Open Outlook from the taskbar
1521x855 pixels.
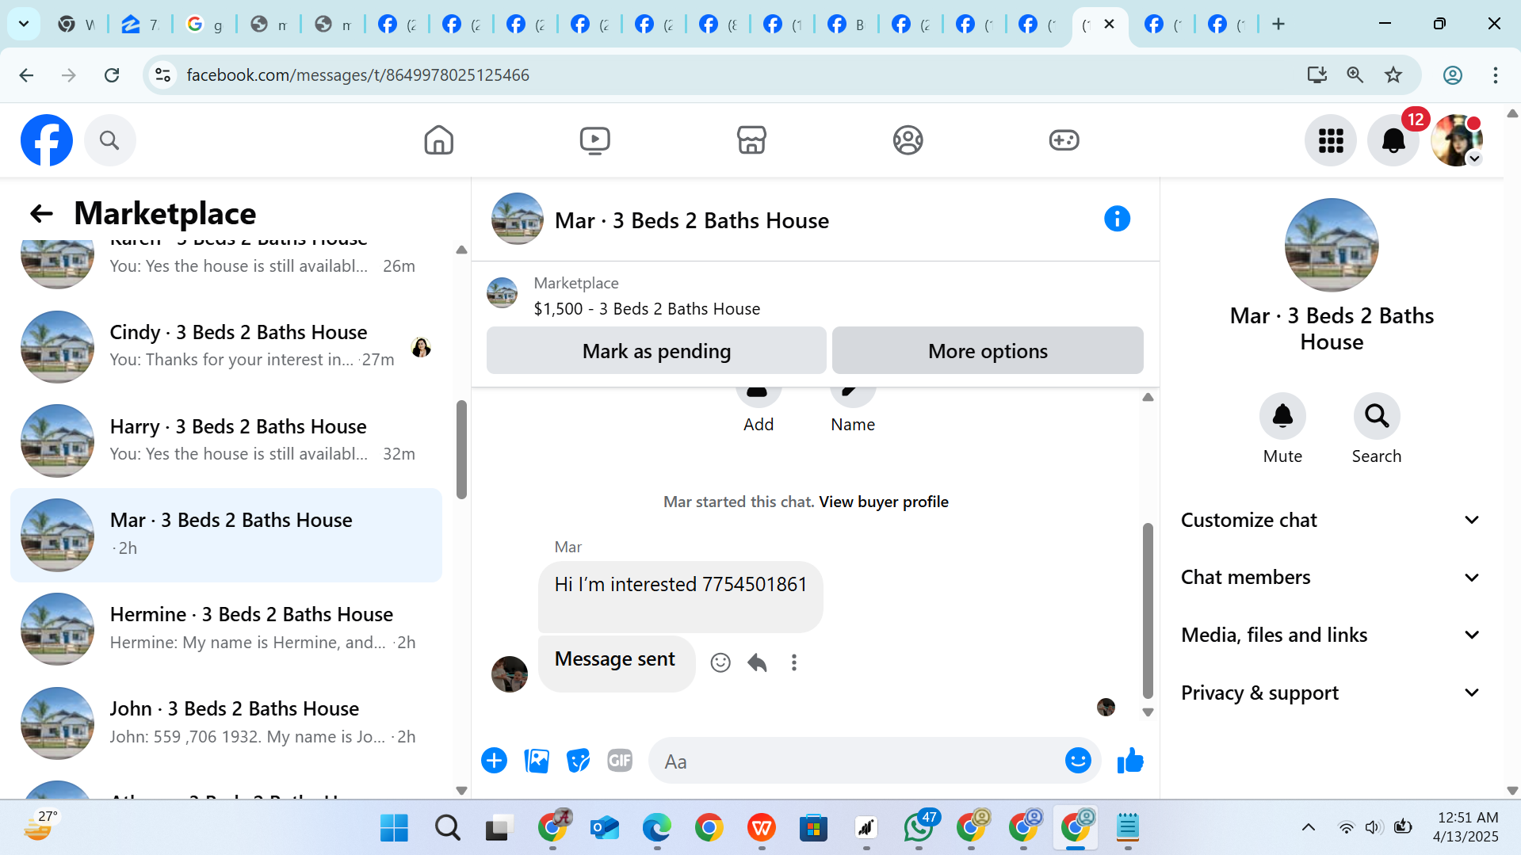click(604, 828)
